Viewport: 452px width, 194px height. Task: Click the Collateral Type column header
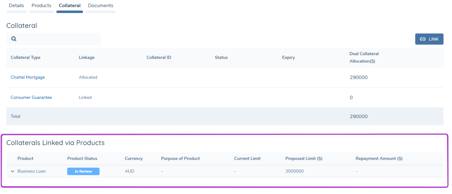click(x=26, y=58)
